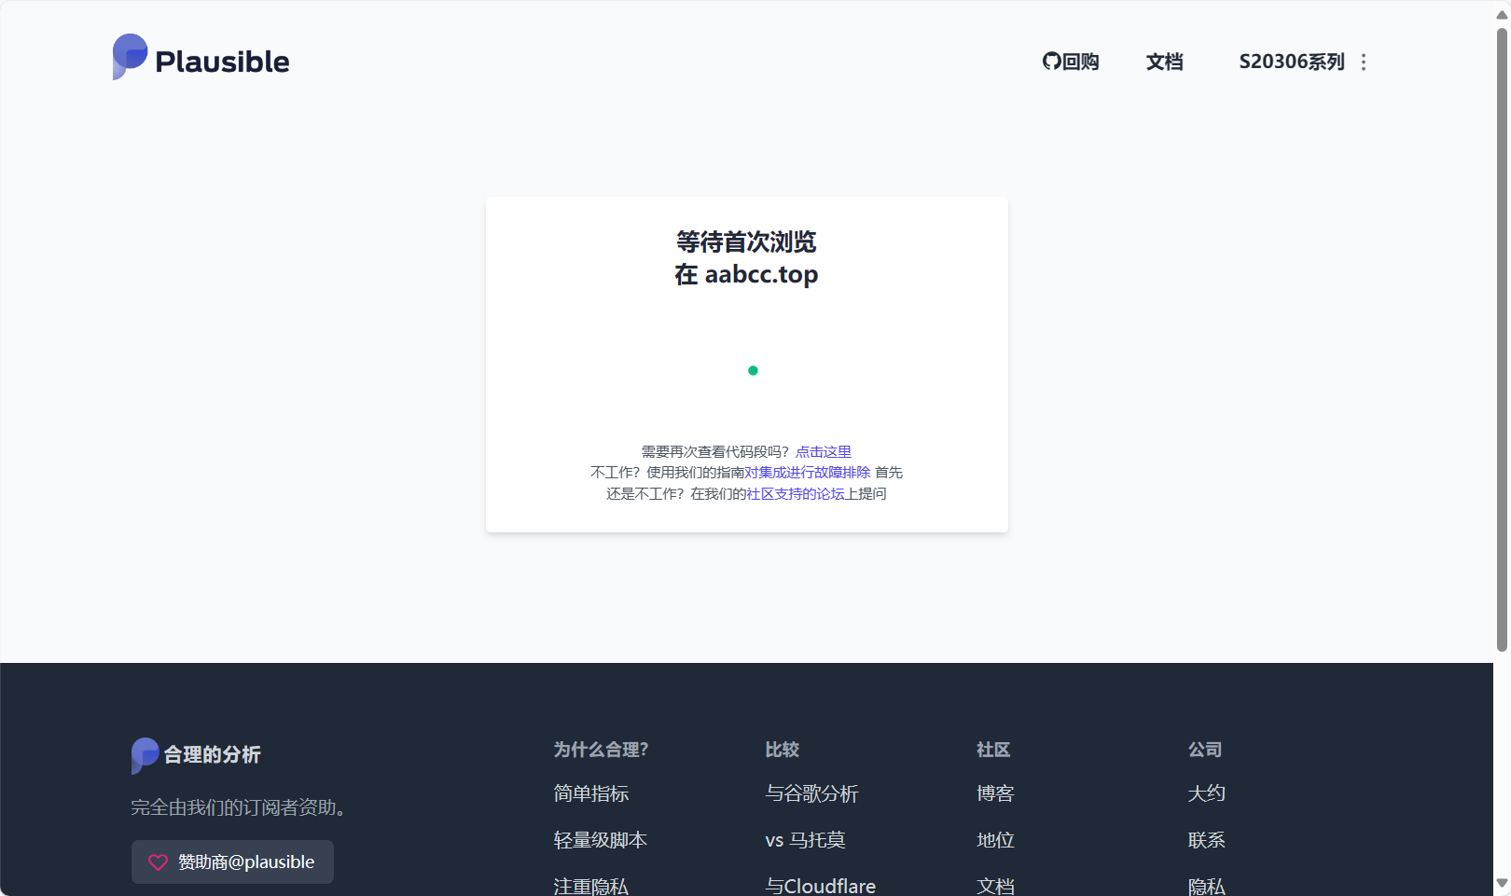Open the 文档 header menu item

pos(1164,62)
